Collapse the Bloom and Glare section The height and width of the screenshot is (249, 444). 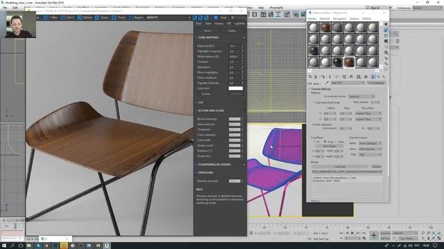click(x=196, y=111)
